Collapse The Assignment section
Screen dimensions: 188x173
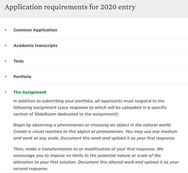click(x=30, y=92)
